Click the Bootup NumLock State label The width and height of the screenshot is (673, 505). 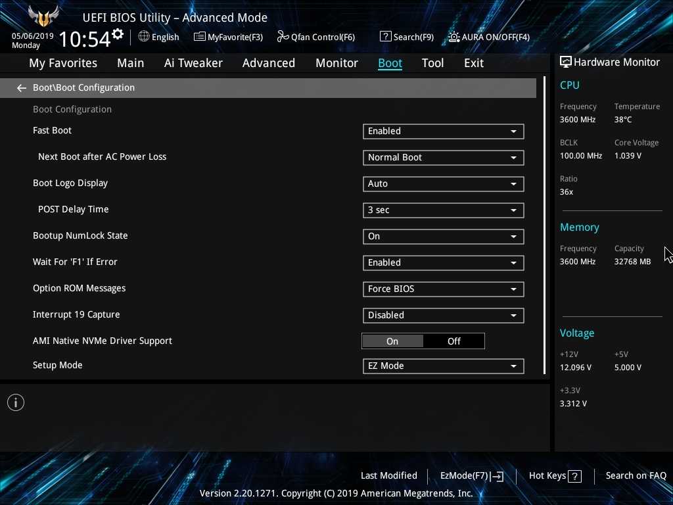click(x=80, y=236)
